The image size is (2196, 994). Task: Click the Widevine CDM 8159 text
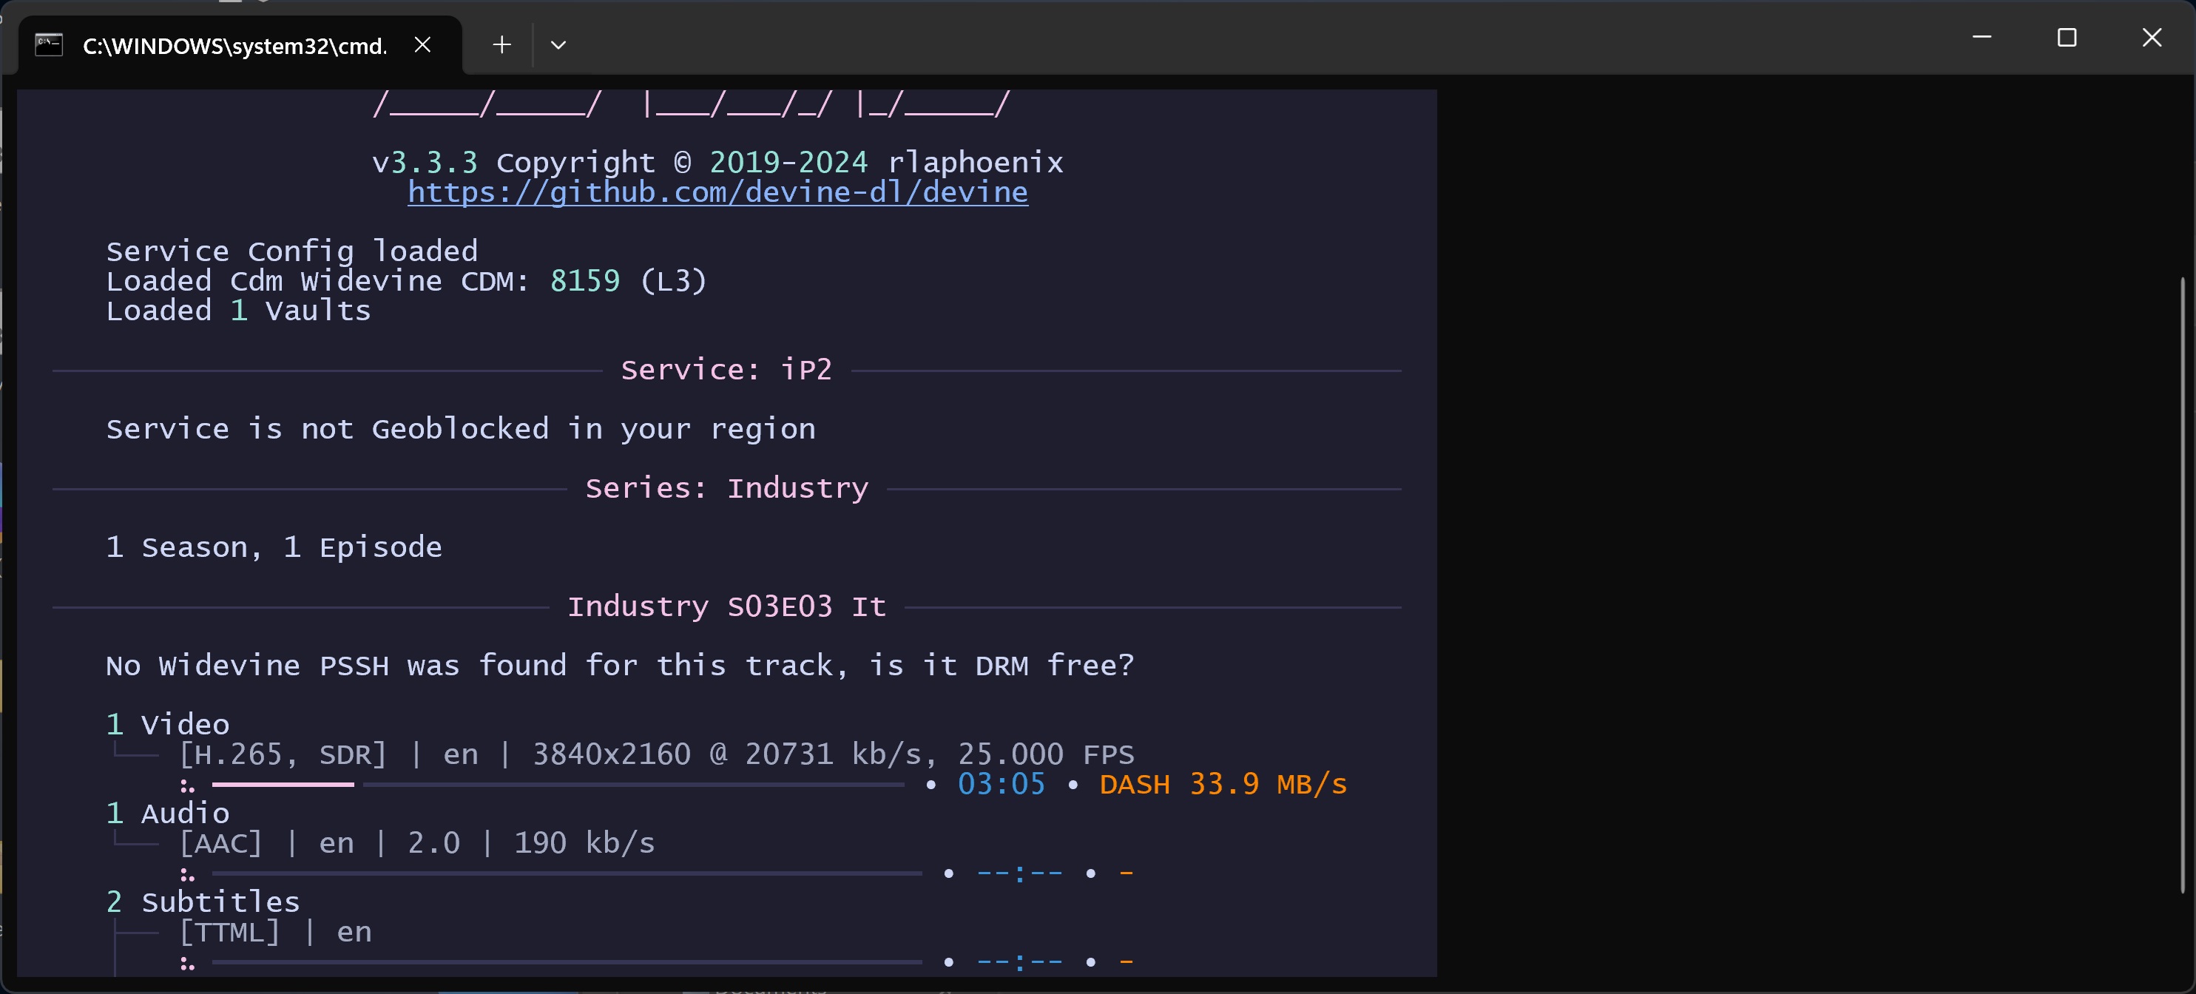pyautogui.click(x=585, y=280)
